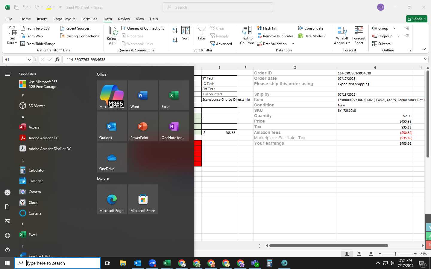Viewport: 431px width, 269px height.
Task: Click the Windows Start button
Action: tap(7, 263)
